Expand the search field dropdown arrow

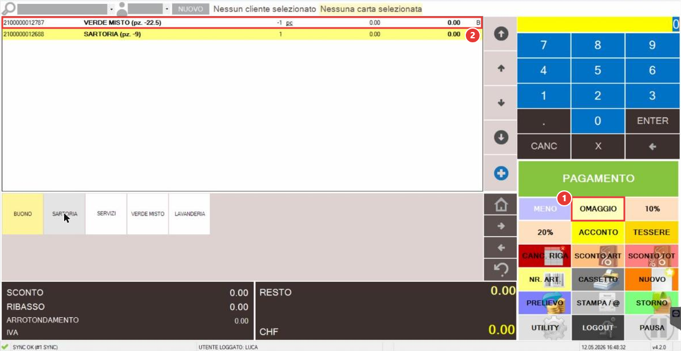tap(111, 9)
